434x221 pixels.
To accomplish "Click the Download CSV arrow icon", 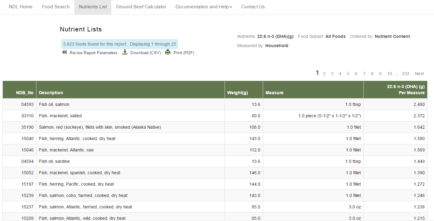I will [125, 52].
